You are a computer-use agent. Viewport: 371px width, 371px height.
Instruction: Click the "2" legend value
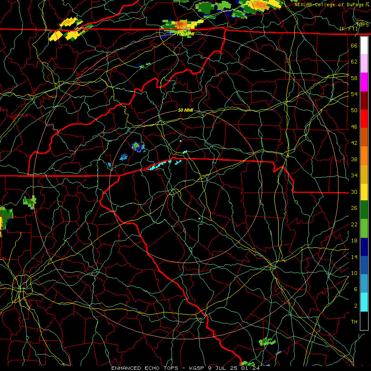pyautogui.click(x=356, y=306)
